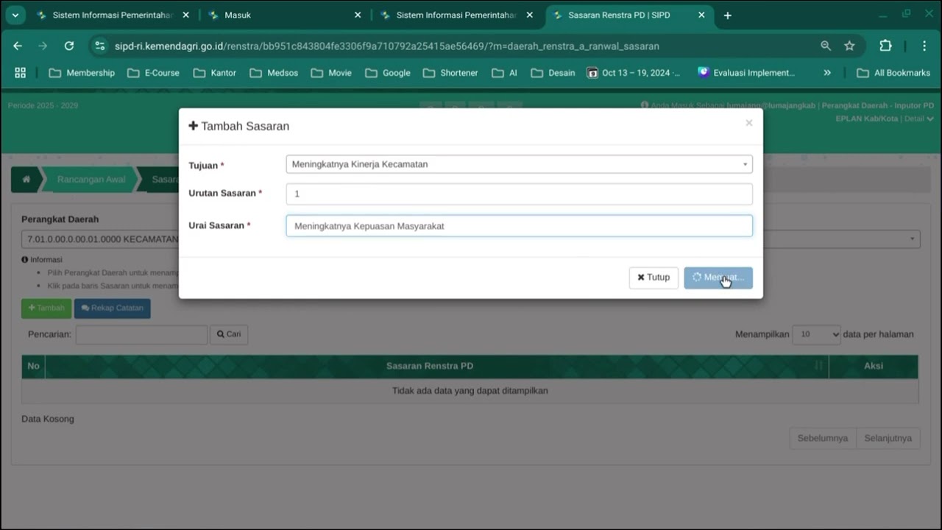The image size is (942, 530).
Task: Open the Oct 13 – 19, 2024 bookmark
Action: pos(634,73)
